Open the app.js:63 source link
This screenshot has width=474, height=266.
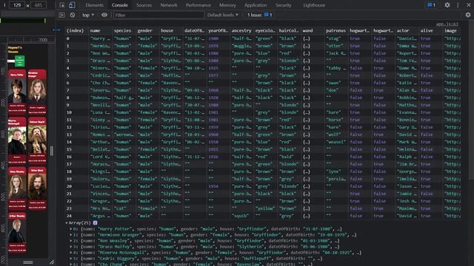click(x=447, y=24)
